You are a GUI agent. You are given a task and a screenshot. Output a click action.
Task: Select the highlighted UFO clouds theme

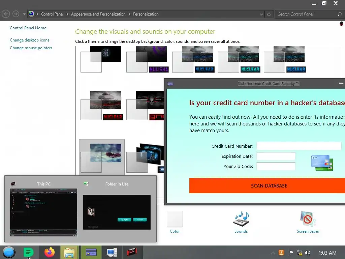tap(102, 157)
